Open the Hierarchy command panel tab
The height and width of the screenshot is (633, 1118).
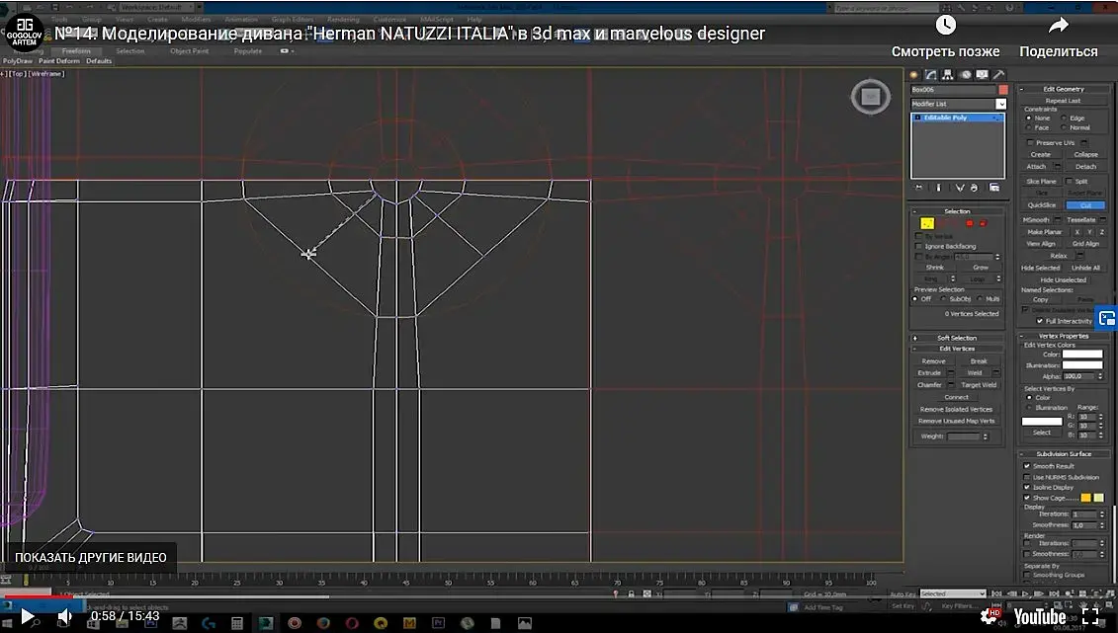(x=948, y=75)
